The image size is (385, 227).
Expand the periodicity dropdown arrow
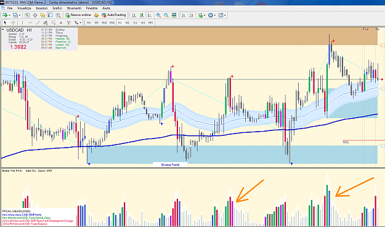(215, 15)
